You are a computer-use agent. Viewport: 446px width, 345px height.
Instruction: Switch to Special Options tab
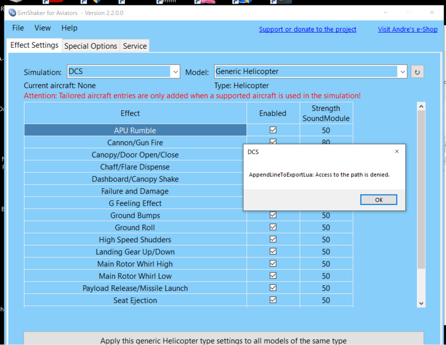coord(91,46)
